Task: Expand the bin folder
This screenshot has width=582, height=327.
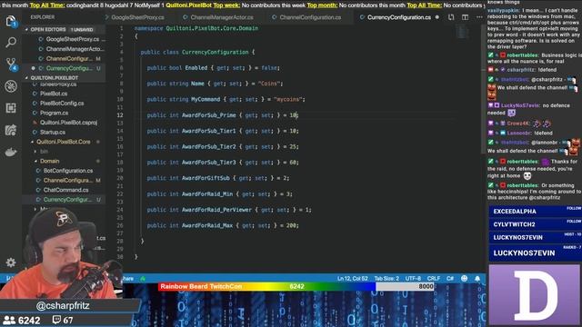Action: click(x=45, y=152)
